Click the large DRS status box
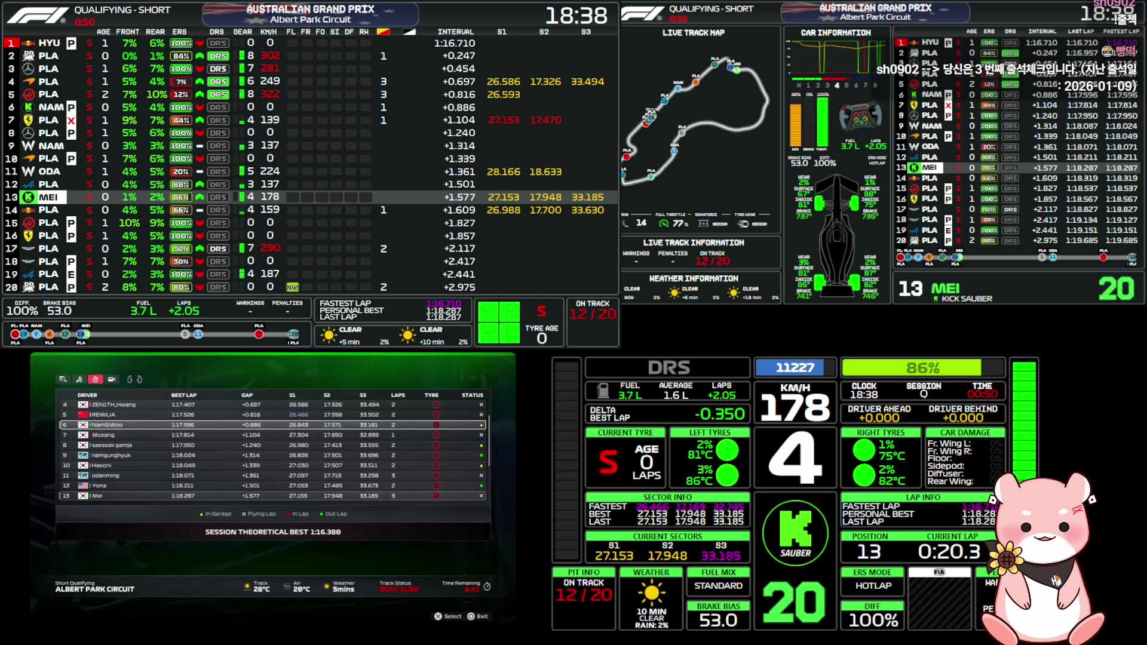The height and width of the screenshot is (645, 1147). click(668, 368)
